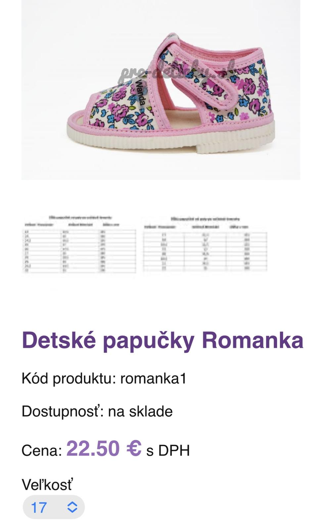Expand the Veľkosť size dropdown

[x=54, y=507]
